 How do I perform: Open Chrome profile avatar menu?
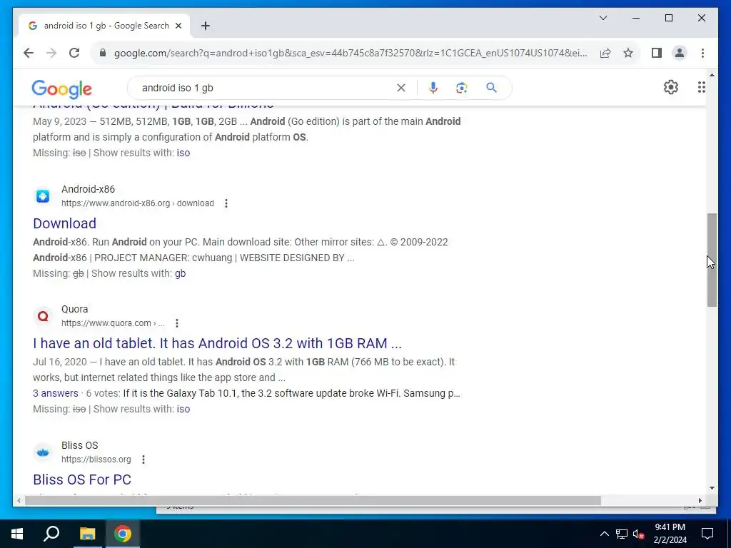point(680,53)
